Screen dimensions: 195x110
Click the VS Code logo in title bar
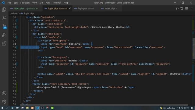(x=3, y=2)
